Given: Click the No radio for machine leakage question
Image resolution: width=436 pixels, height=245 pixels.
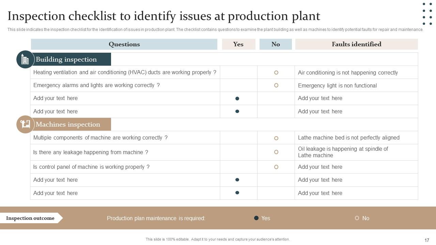Looking at the screenshot, I should point(276,152).
